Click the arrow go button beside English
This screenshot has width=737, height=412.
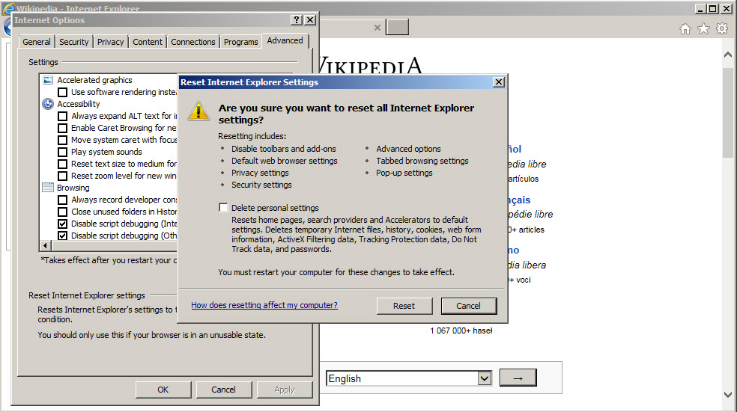pos(518,378)
